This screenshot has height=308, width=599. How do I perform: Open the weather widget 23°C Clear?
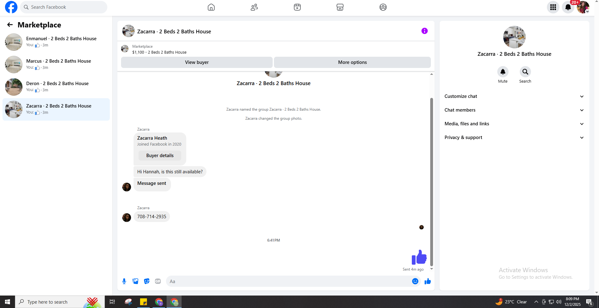pos(511,302)
